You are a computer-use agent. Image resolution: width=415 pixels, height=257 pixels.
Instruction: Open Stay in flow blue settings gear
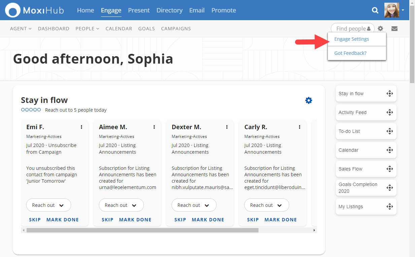[x=309, y=100]
